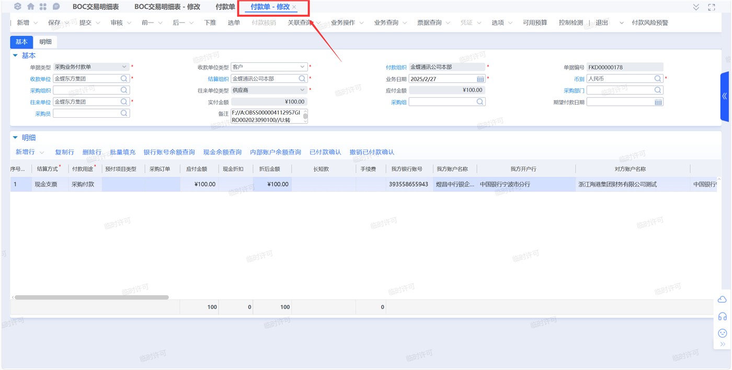Click the cloud icon on right sidebar
The height and width of the screenshot is (370, 732).
[x=723, y=299]
